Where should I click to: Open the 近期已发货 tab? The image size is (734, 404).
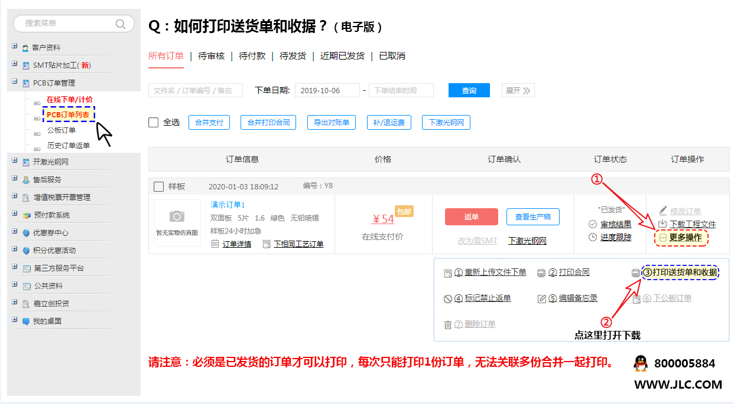click(342, 56)
